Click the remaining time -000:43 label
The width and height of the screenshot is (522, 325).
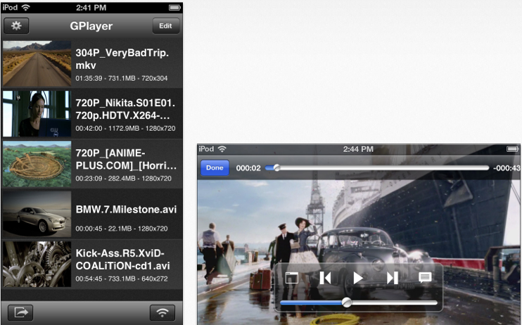[x=507, y=168]
